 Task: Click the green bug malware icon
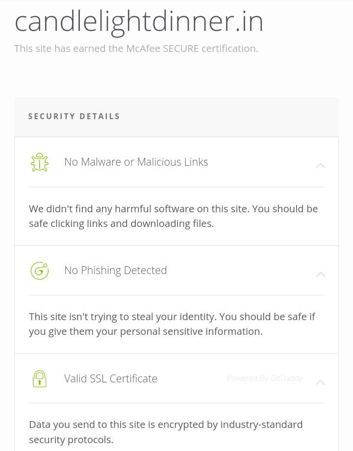tap(40, 162)
